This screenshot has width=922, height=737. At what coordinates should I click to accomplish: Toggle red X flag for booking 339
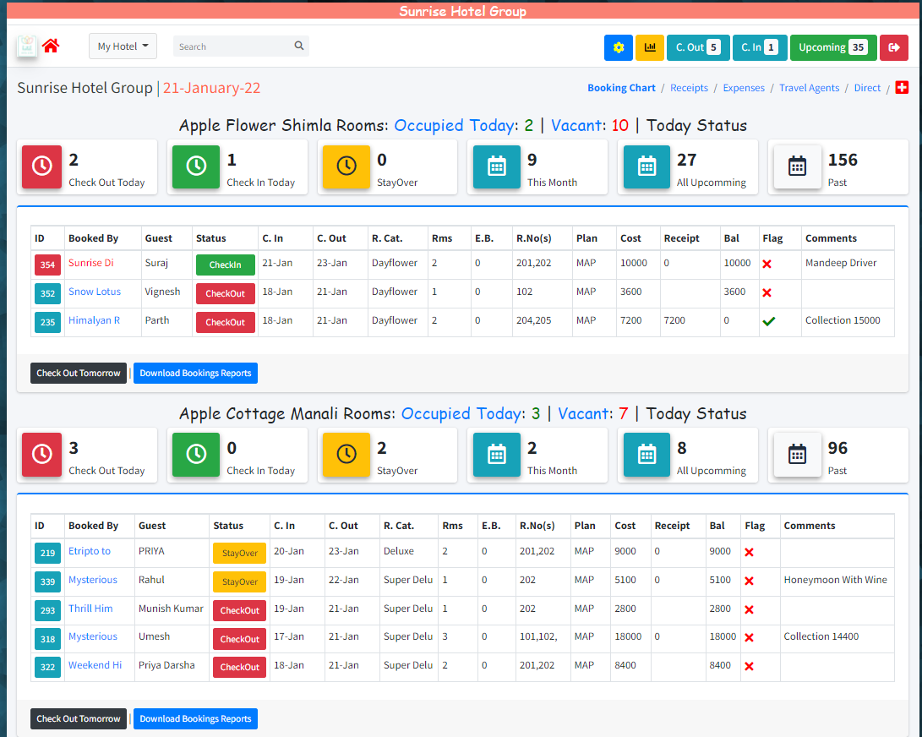[749, 581]
